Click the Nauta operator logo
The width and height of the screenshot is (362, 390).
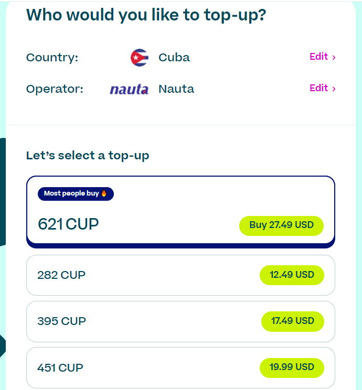click(129, 89)
